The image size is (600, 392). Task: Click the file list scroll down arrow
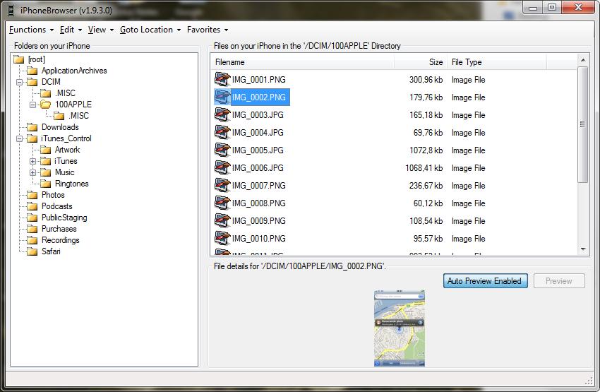click(x=583, y=249)
